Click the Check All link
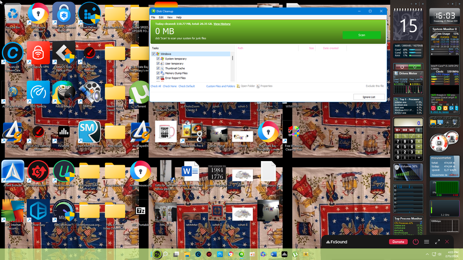Image resolution: width=463 pixels, height=260 pixels. click(x=156, y=86)
